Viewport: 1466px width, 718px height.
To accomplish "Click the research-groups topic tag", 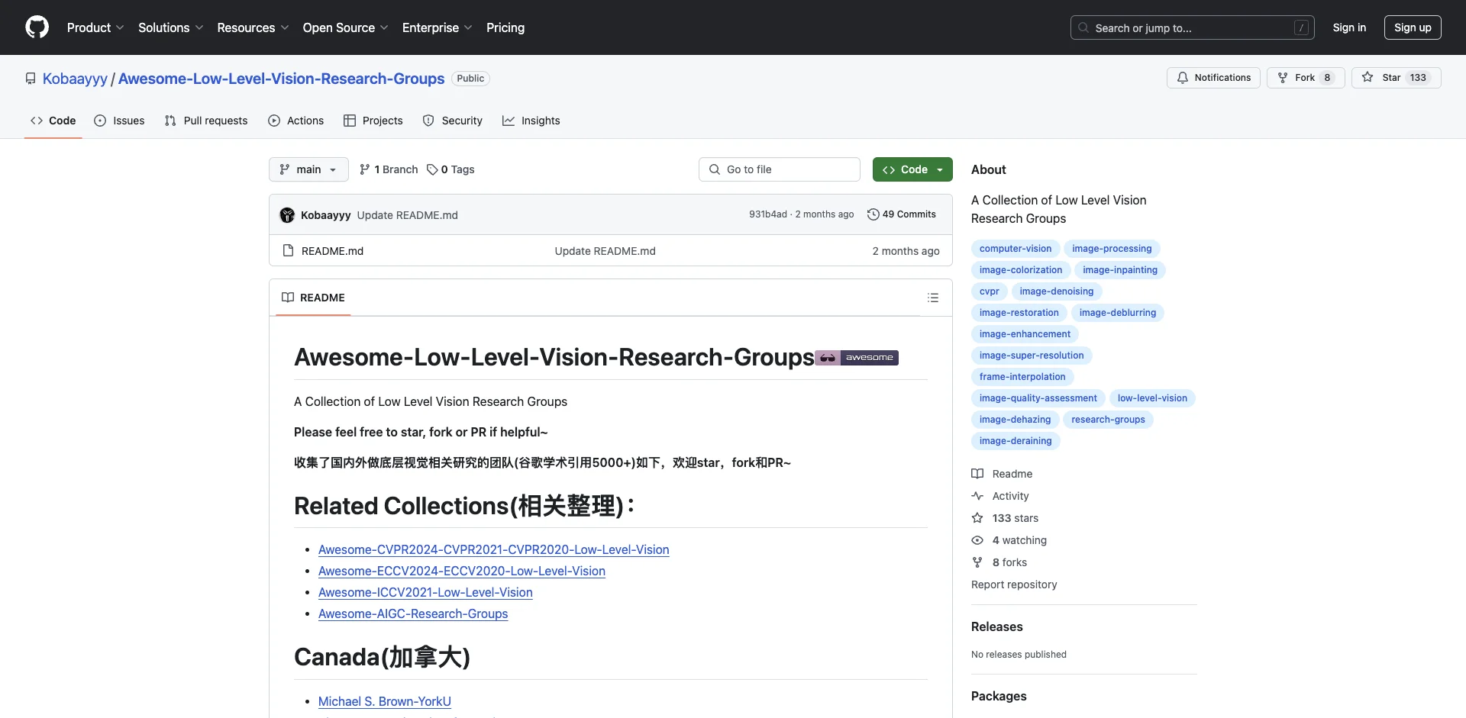I will 1108,420.
